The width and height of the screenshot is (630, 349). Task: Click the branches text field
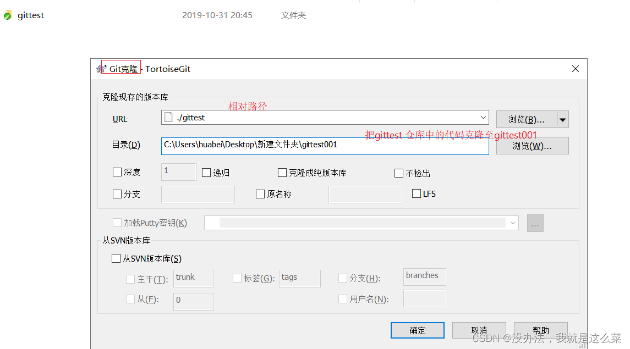(x=425, y=277)
